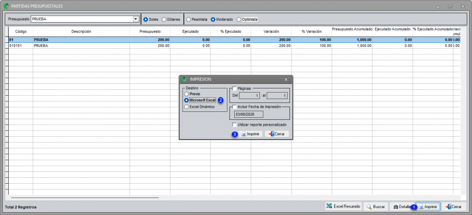Check Utilizar reporte personalizado
The image size is (472, 215).
point(235,124)
